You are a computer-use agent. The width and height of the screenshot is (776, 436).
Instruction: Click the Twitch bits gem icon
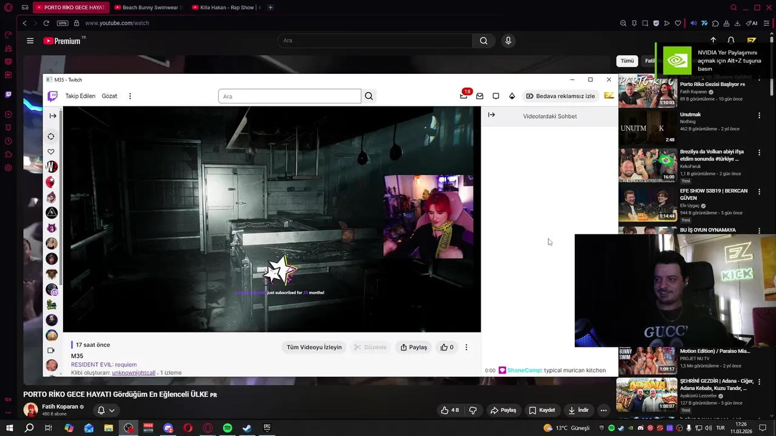(x=512, y=96)
